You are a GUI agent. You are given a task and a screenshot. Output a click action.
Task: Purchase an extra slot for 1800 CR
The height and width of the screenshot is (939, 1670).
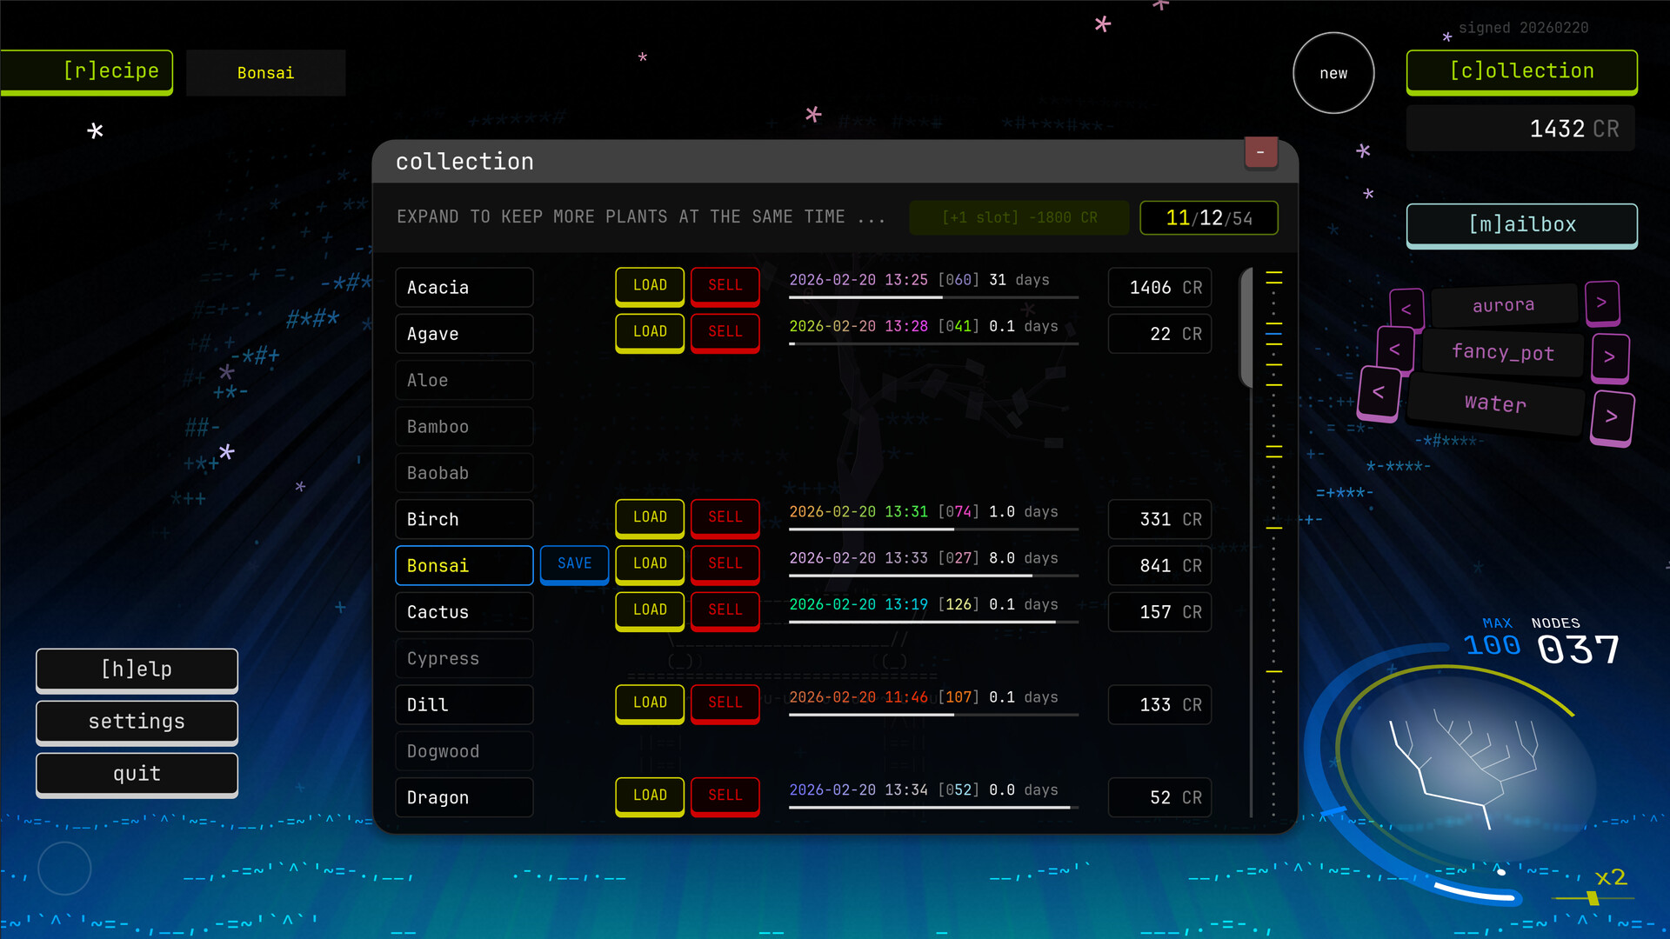coord(1019,217)
